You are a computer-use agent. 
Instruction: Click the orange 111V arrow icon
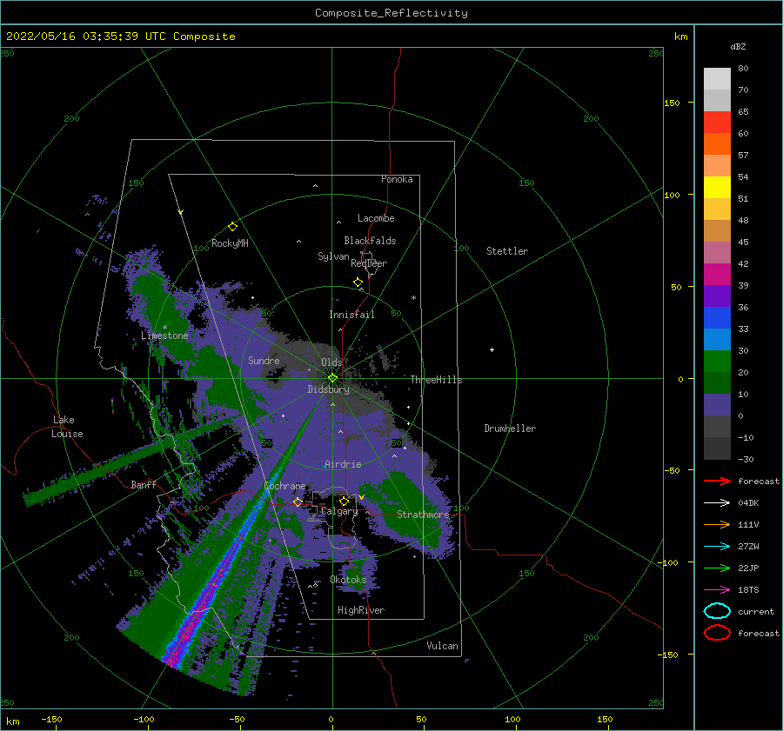pyautogui.click(x=717, y=524)
